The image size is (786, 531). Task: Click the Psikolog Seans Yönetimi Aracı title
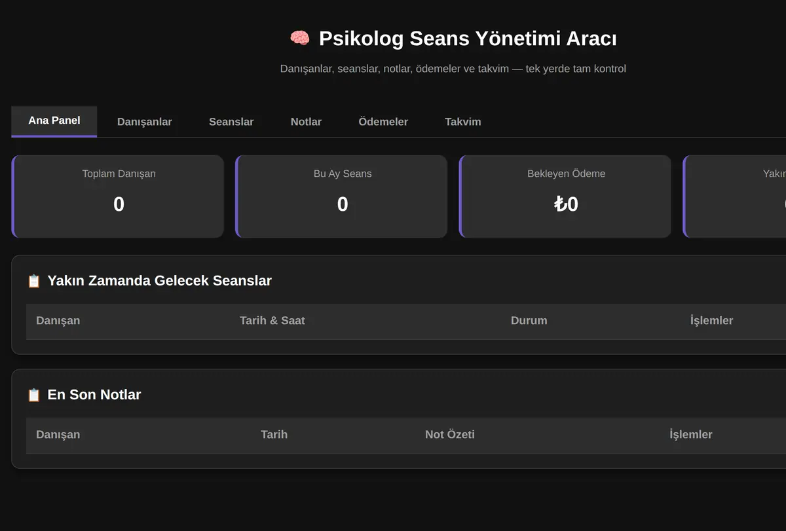[468, 39]
